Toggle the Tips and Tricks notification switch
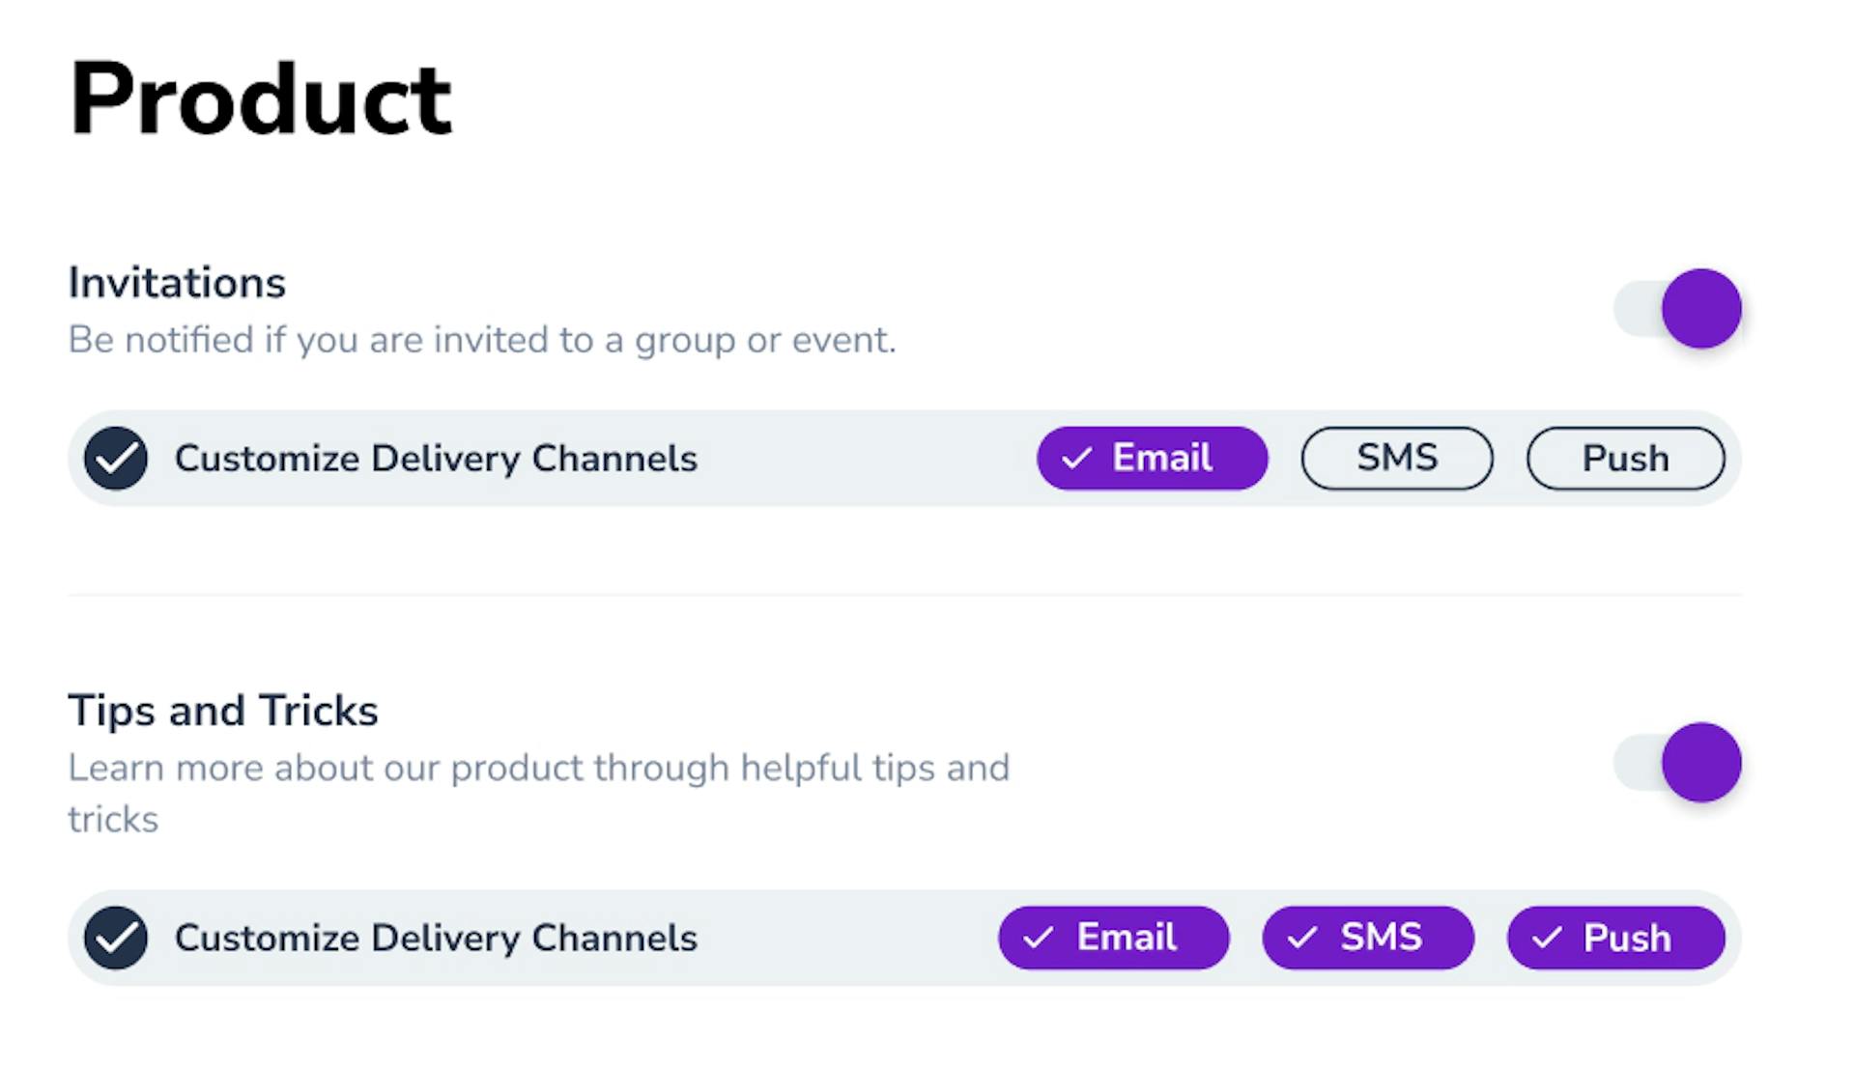The width and height of the screenshot is (1855, 1066). click(x=1676, y=762)
